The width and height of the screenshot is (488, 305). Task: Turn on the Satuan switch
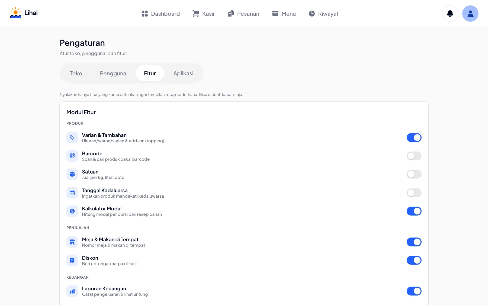[x=414, y=174]
